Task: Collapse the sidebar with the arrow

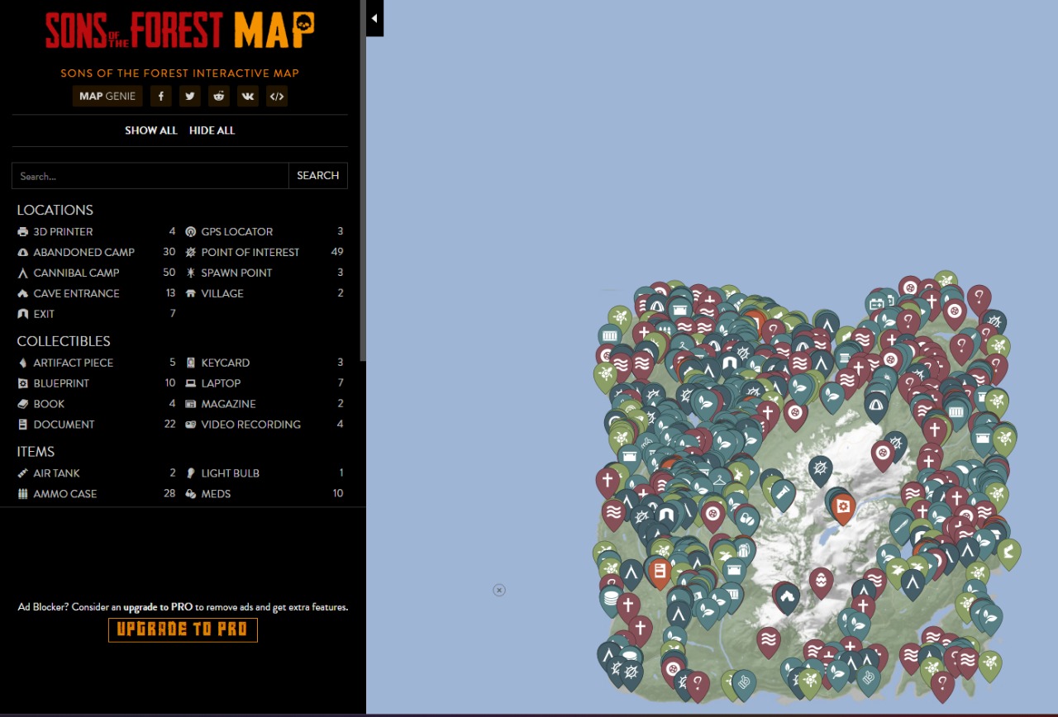Action: point(374,18)
